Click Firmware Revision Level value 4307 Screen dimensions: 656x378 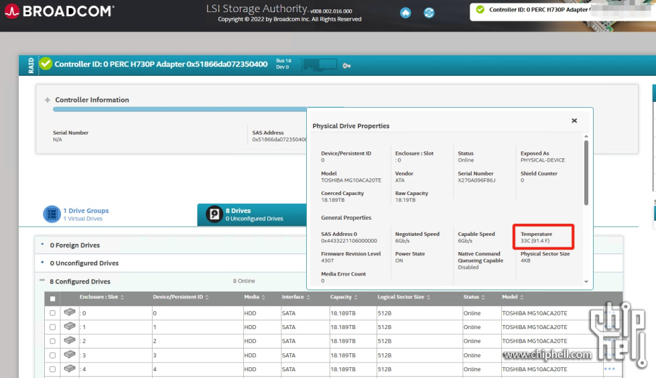(327, 260)
